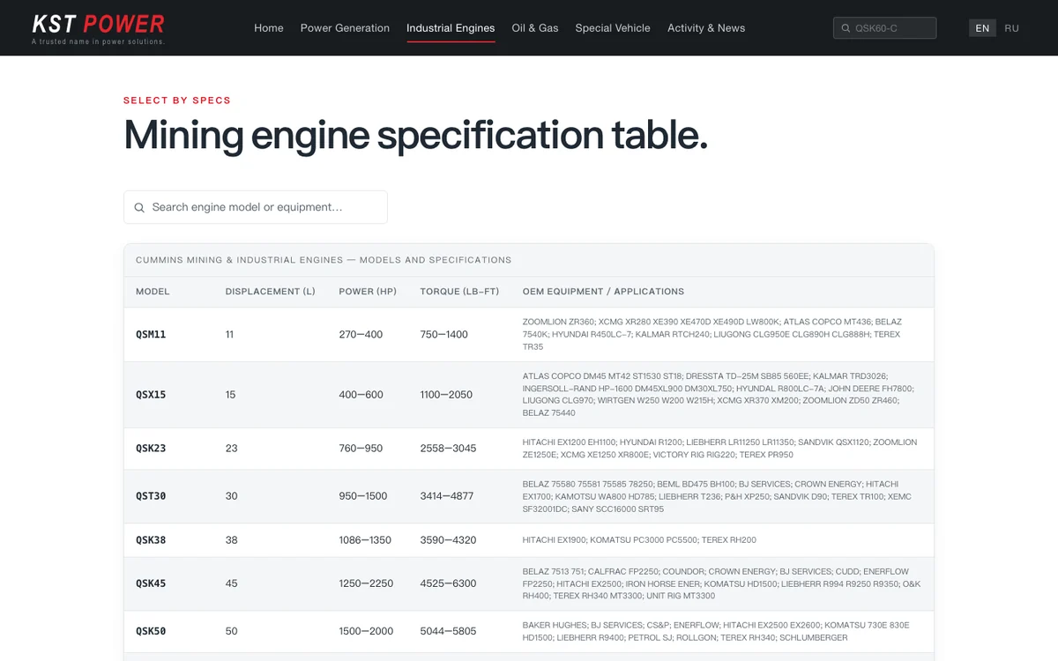
Task: Click power value 1500—2000
Action: 366,631
